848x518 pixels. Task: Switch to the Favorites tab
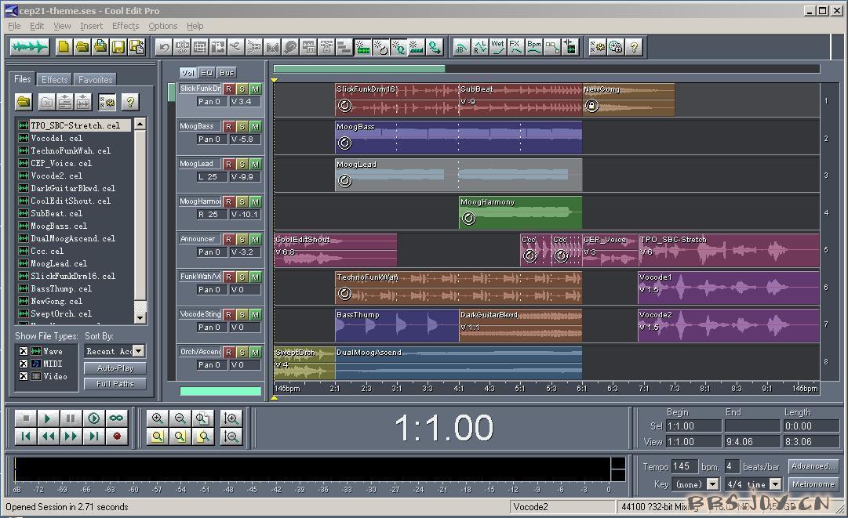pos(95,79)
